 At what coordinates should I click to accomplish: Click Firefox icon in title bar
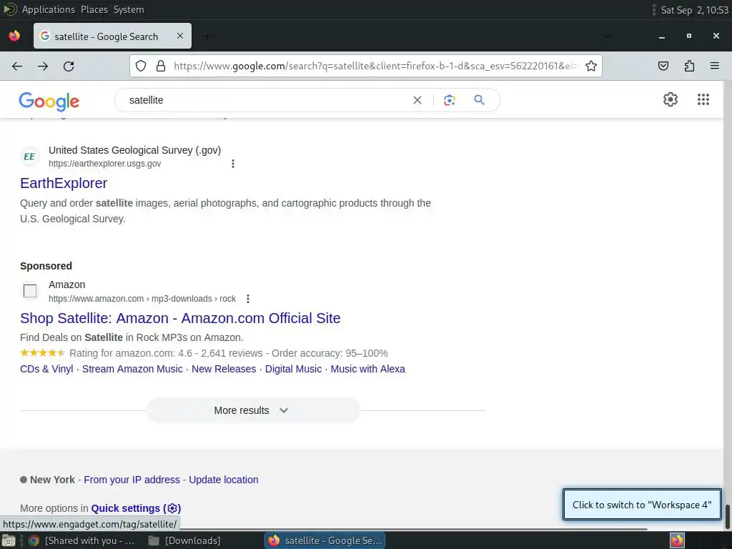point(14,36)
